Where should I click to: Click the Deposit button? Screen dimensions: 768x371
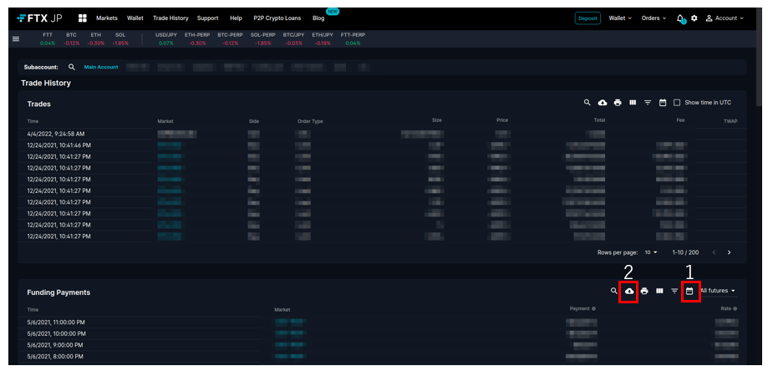[587, 18]
